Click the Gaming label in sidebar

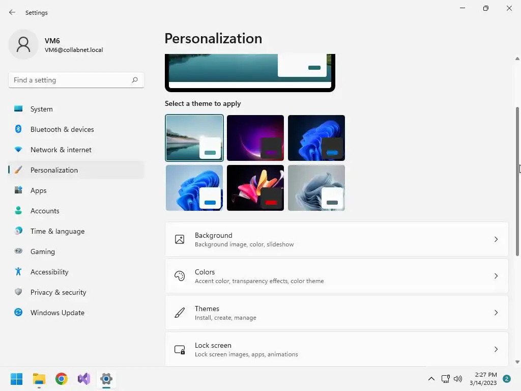(43, 252)
